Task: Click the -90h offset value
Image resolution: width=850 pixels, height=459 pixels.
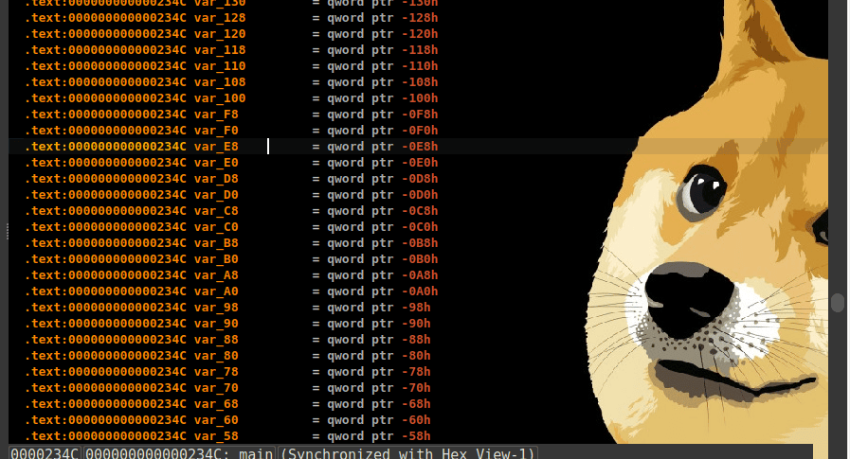Action: 416,324
